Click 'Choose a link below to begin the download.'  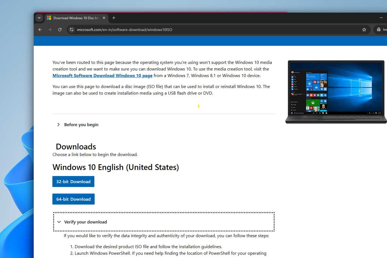click(95, 155)
